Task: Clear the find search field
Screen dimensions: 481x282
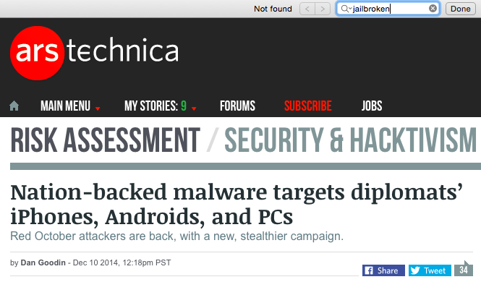Action: tap(433, 9)
